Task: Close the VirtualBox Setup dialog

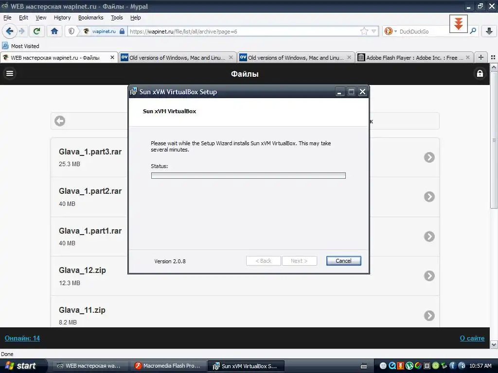Action: click(x=362, y=92)
